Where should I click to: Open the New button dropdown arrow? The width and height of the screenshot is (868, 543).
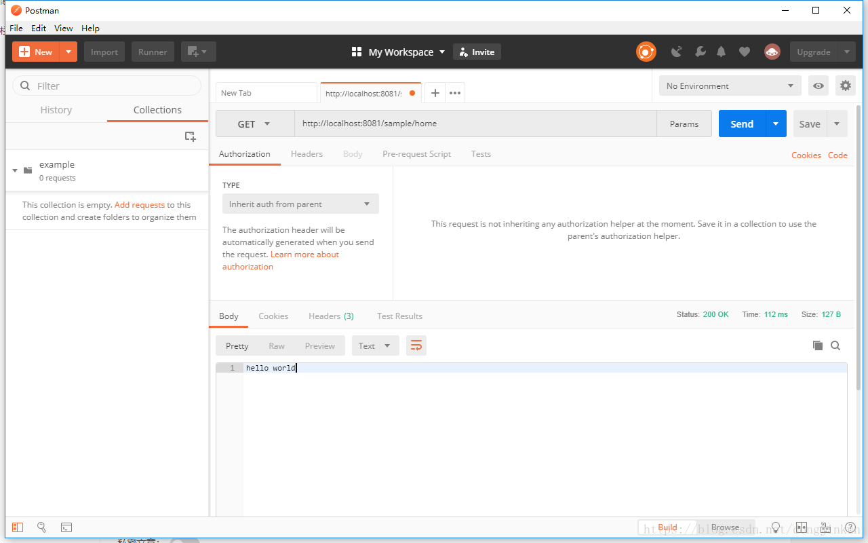pyautogui.click(x=68, y=52)
